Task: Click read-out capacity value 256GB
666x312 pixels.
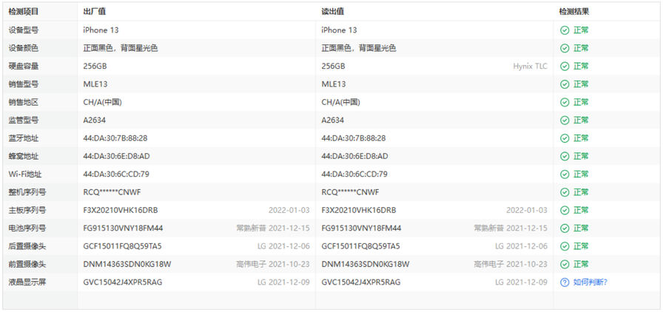Action: pyautogui.click(x=334, y=67)
